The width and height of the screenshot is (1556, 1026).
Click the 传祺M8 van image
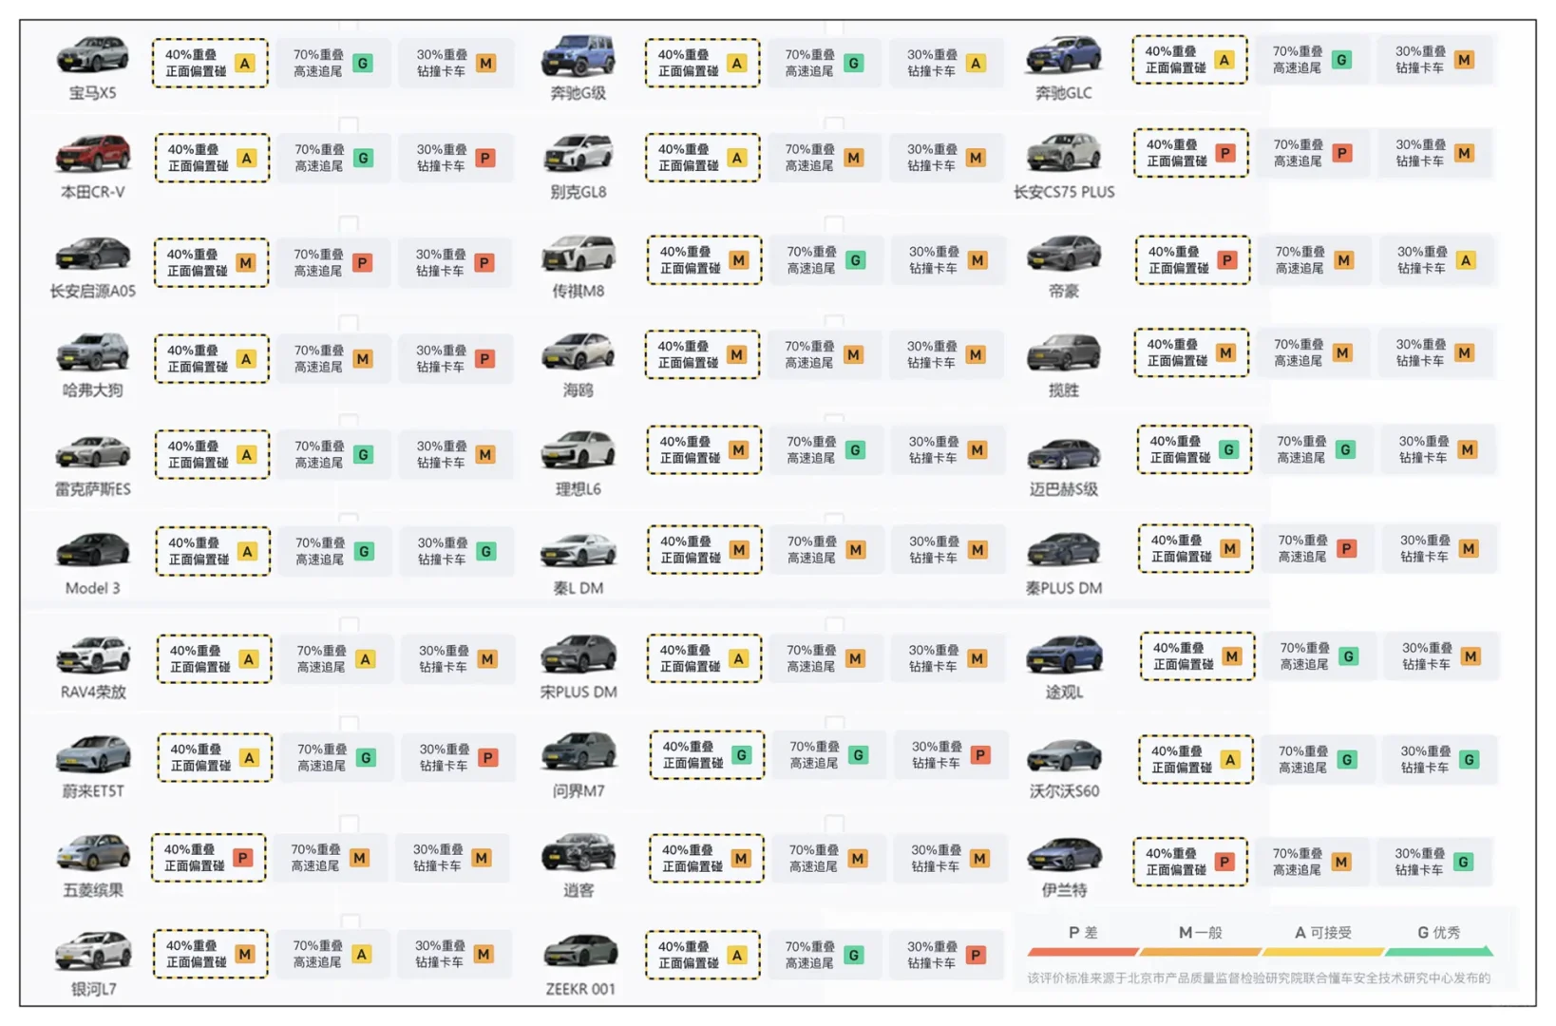[x=578, y=255]
